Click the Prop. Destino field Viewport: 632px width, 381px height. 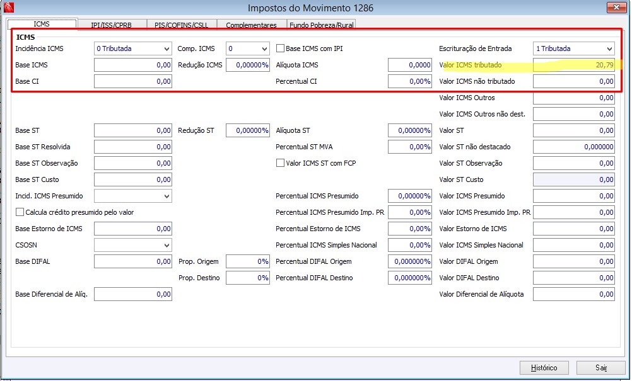(x=247, y=278)
